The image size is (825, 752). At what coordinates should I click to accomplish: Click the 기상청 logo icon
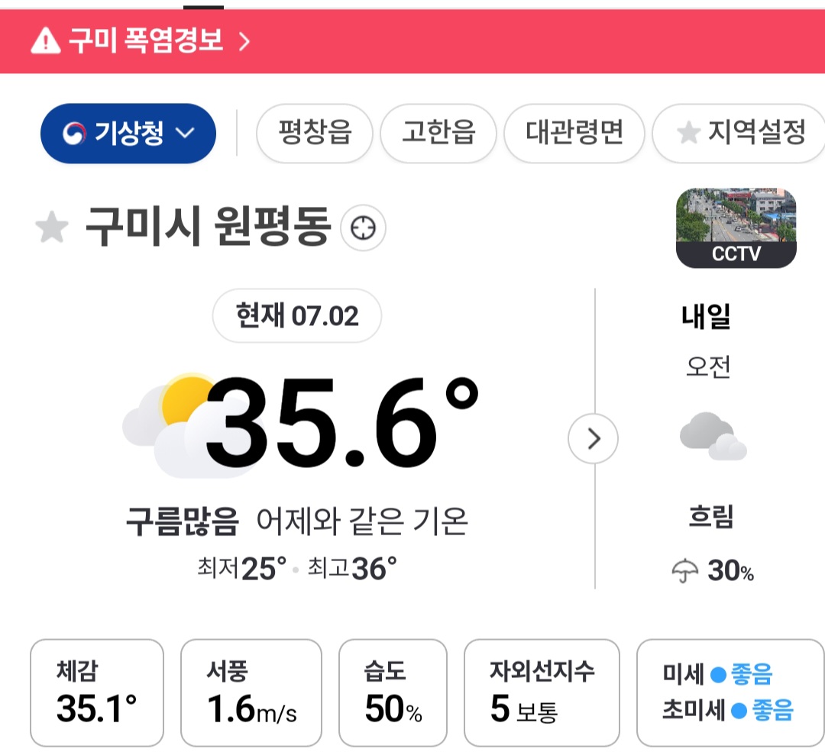pos(74,133)
